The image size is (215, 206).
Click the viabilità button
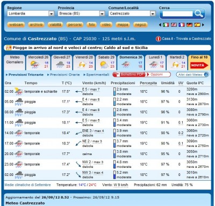point(55,25)
